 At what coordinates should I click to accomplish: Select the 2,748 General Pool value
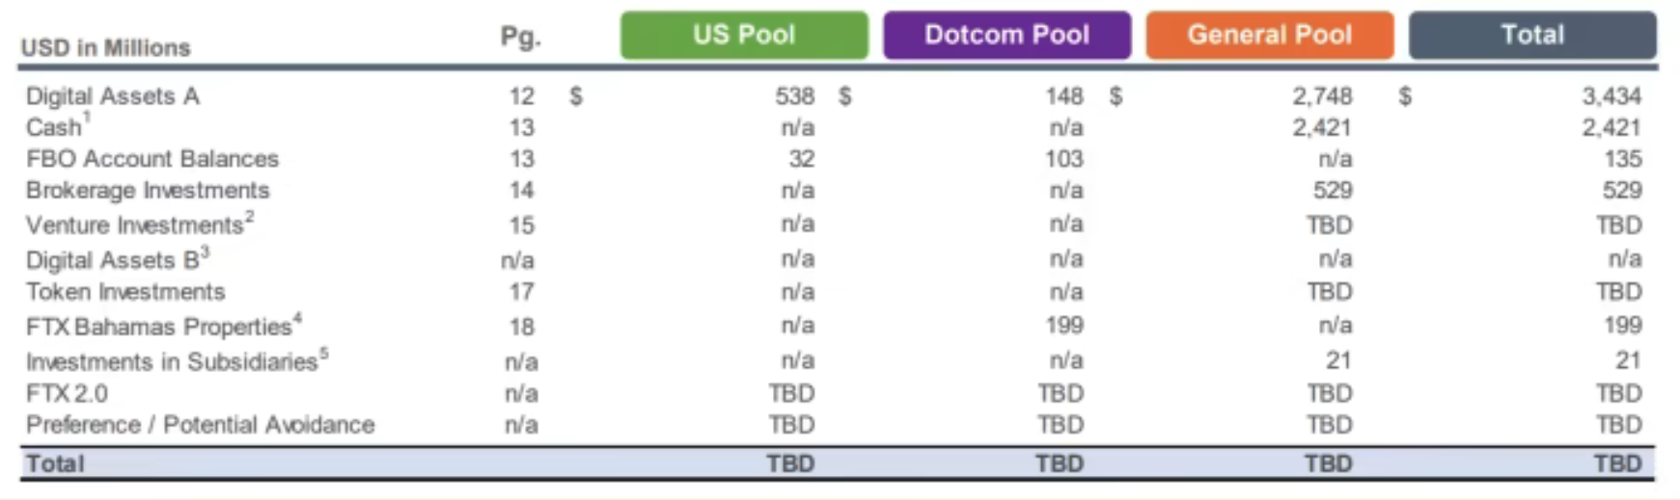coord(1322,96)
